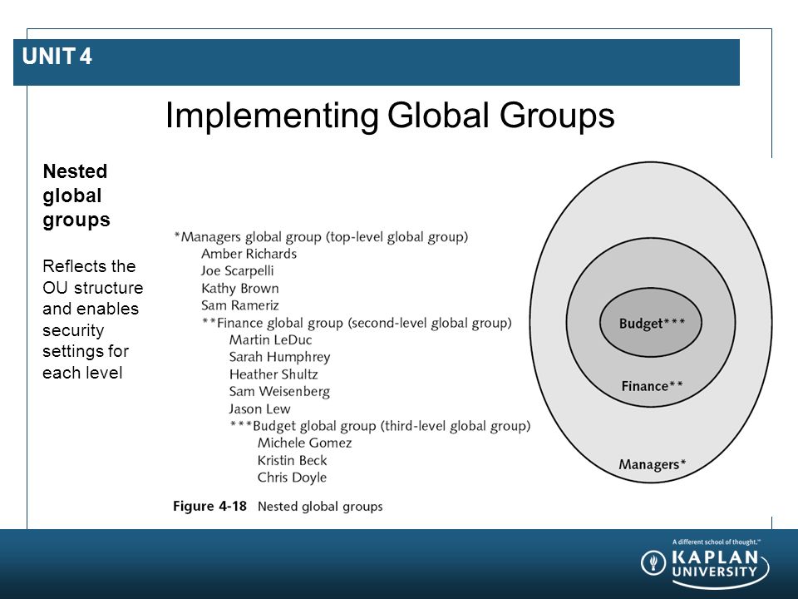Click the Budget*** label in the inner ellipse
Image resolution: width=798 pixels, height=599 pixels.
(x=652, y=324)
